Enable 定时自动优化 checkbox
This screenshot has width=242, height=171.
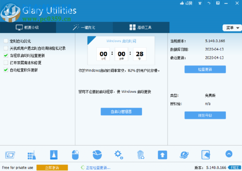coord(6,41)
